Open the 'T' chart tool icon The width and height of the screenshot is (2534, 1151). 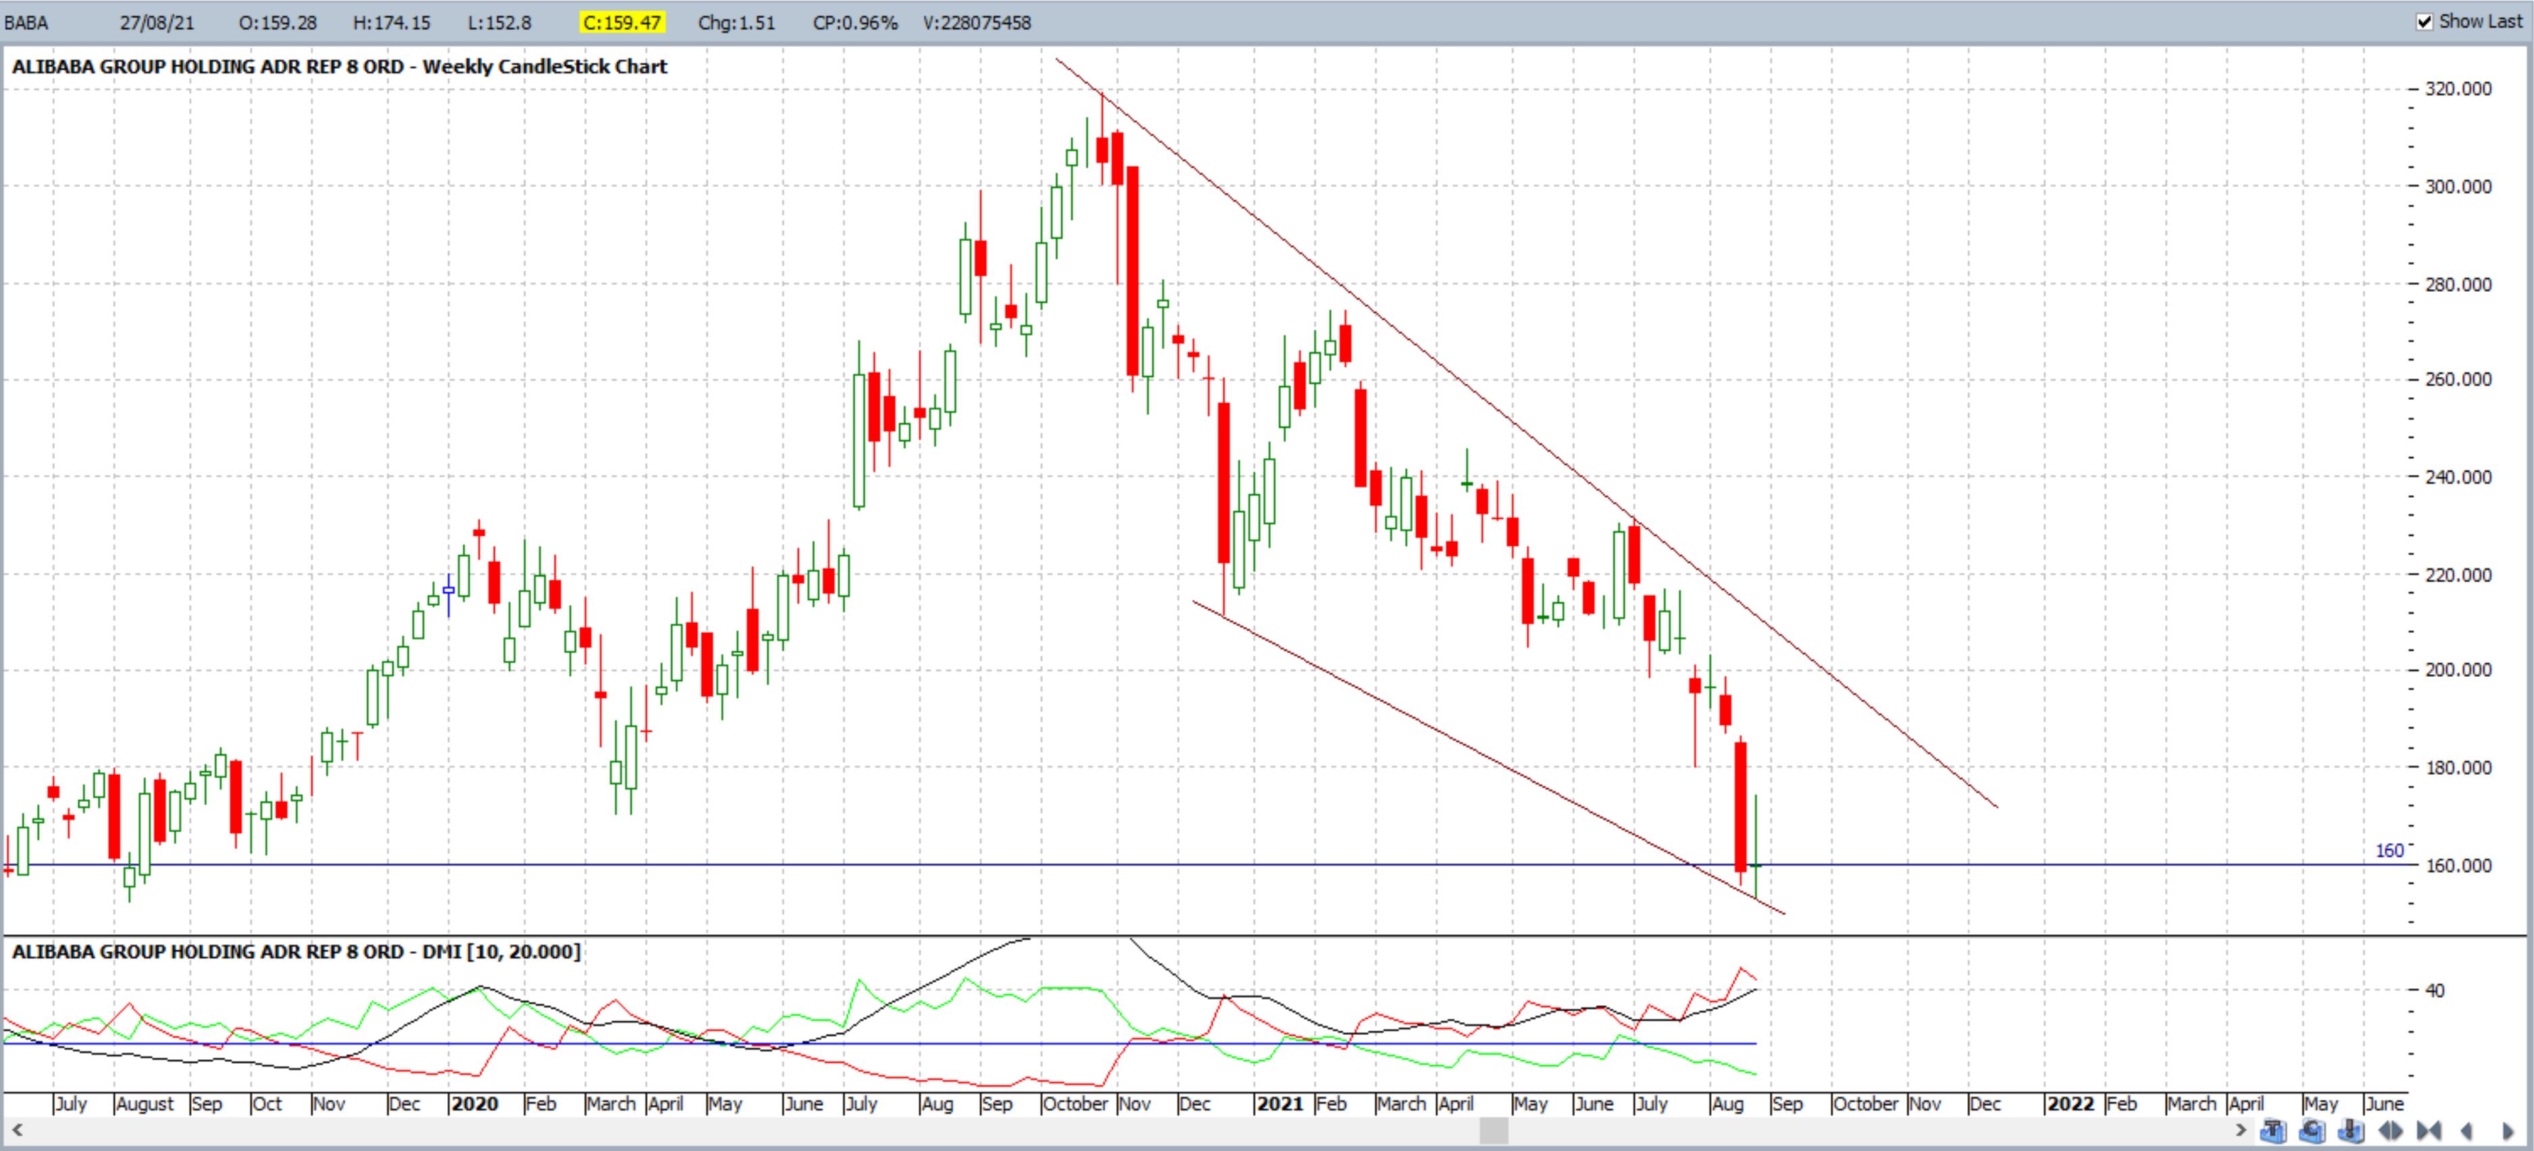pos(2273,1130)
